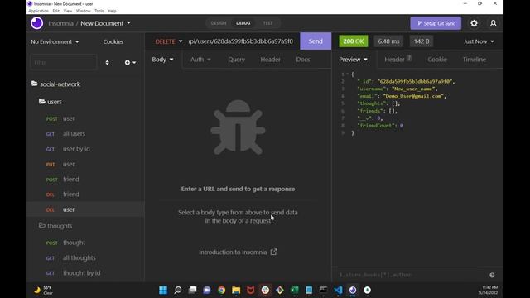Switch to the DEBUG view
This screenshot has width=530, height=298.
pos(243,23)
